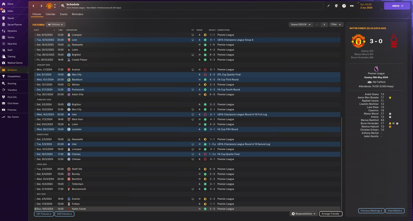Open Squad Planner in the sidebar
The image size is (413, 221).
point(15,25)
